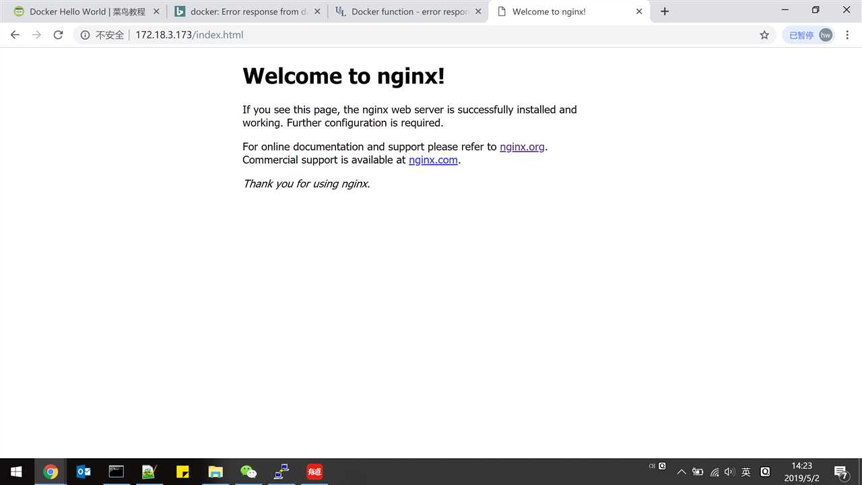Open the site info 'not secure' icon

tap(85, 35)
